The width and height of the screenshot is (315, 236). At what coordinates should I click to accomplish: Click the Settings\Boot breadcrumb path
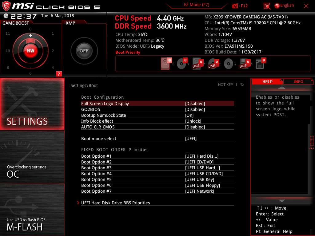point(84,85)
